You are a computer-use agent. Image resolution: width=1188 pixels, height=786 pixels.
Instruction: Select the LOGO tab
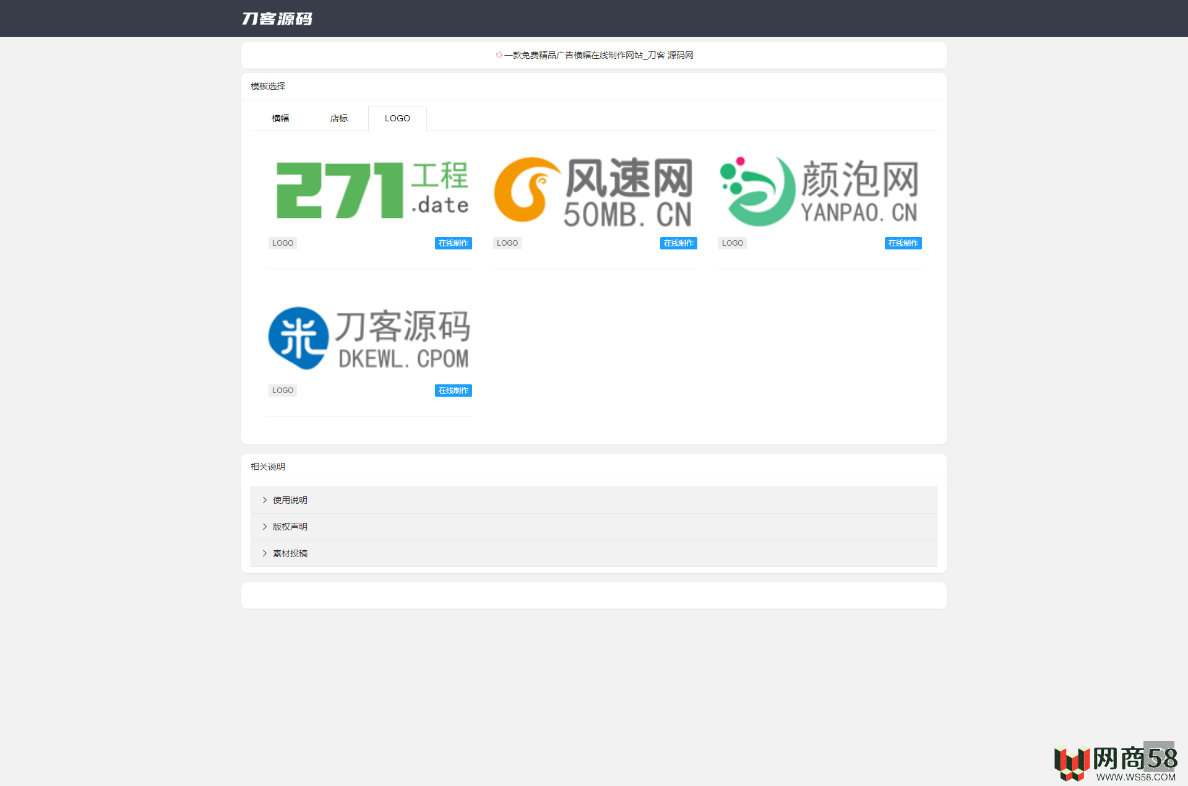click(x=397, y=118)
